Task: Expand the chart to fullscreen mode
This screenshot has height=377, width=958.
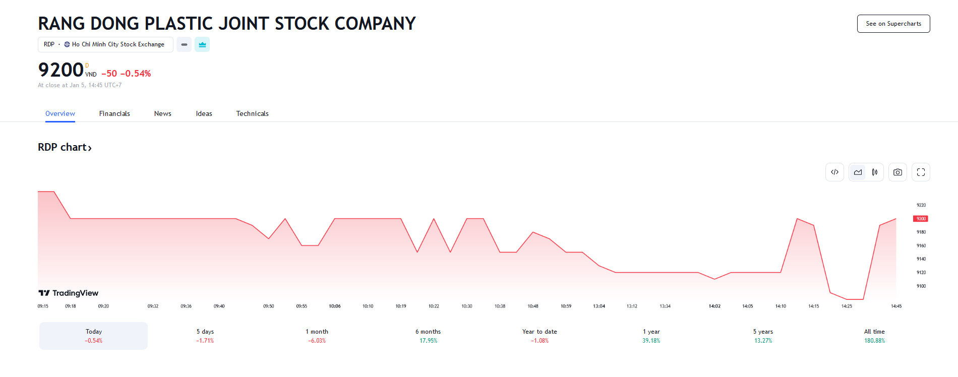Action: coord(921,172)
